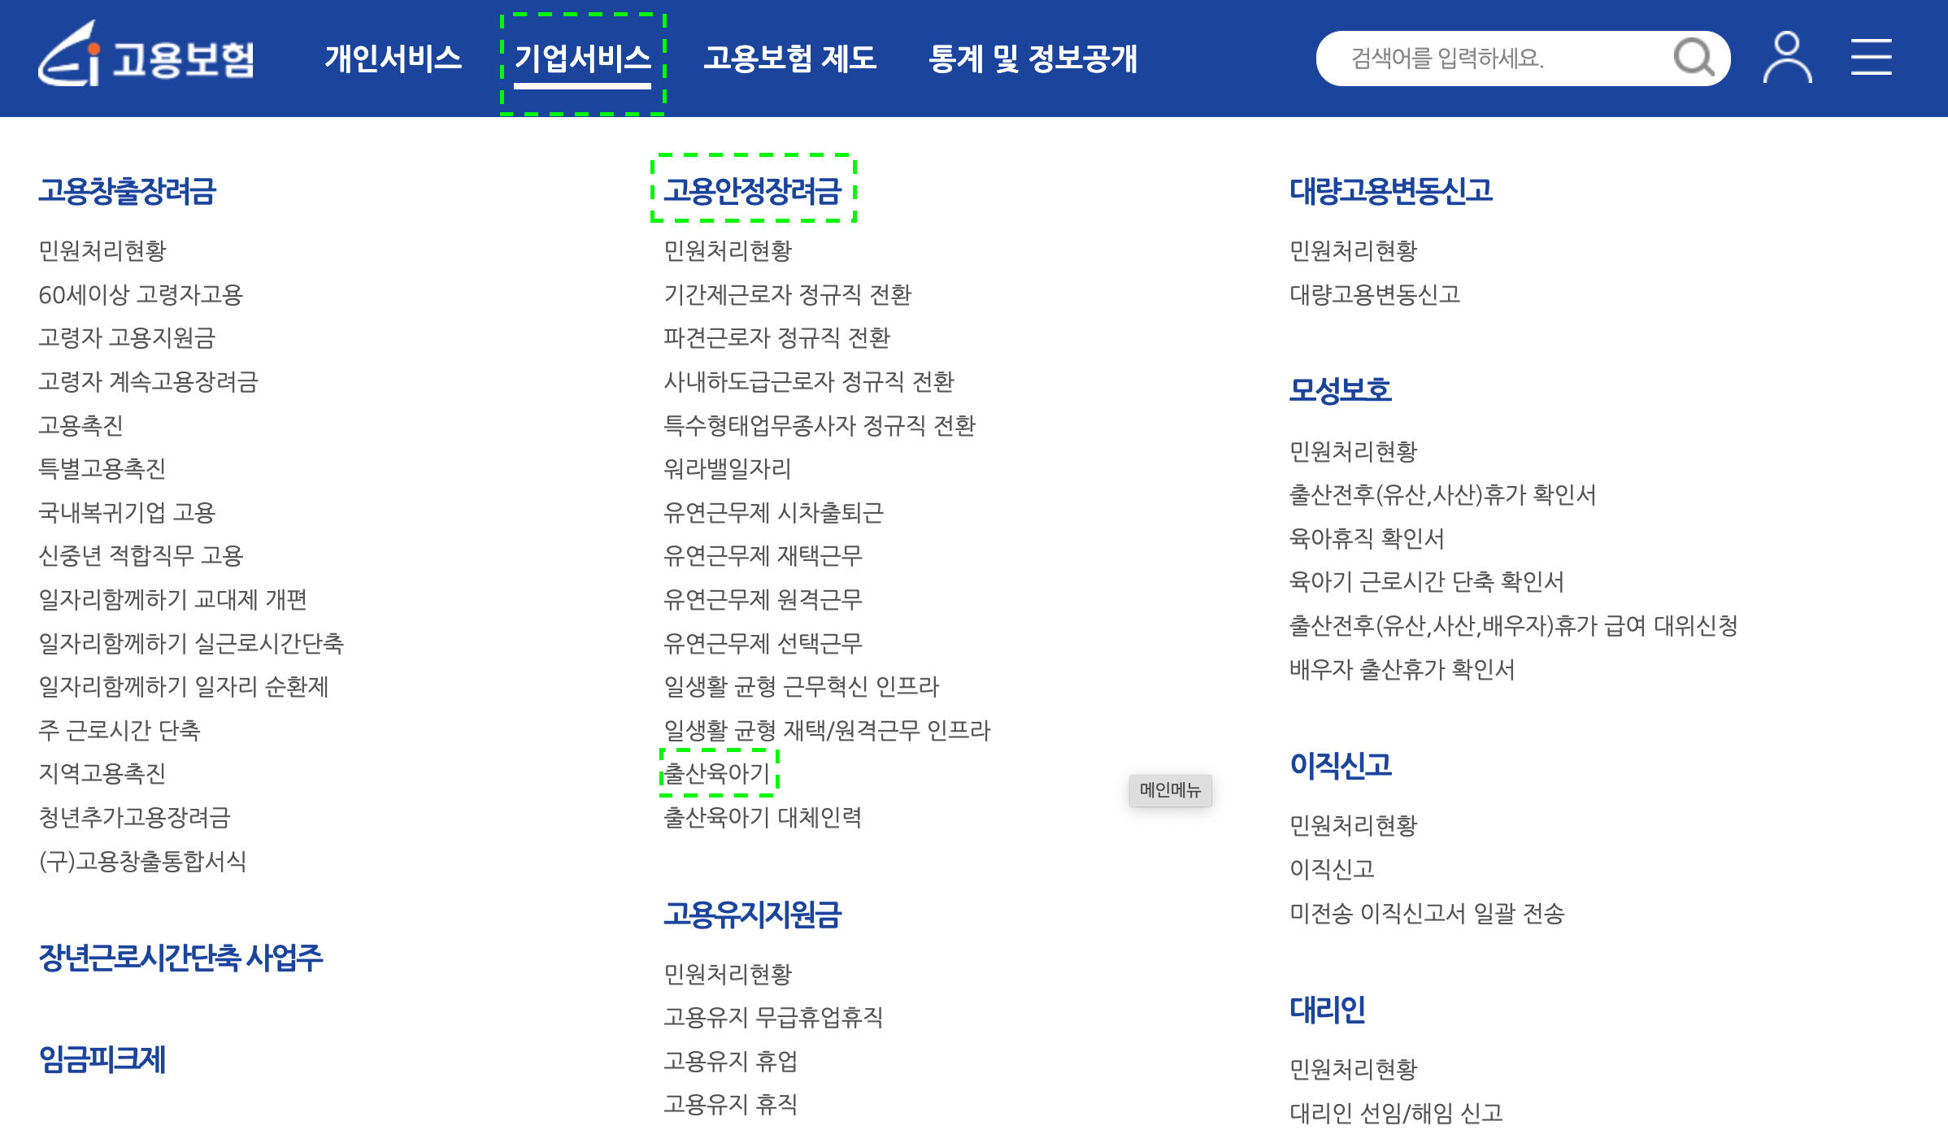Switch to the 개인서비스 menu
Viewport: 1948px width, 1130px height.
(x=394, y=59)
